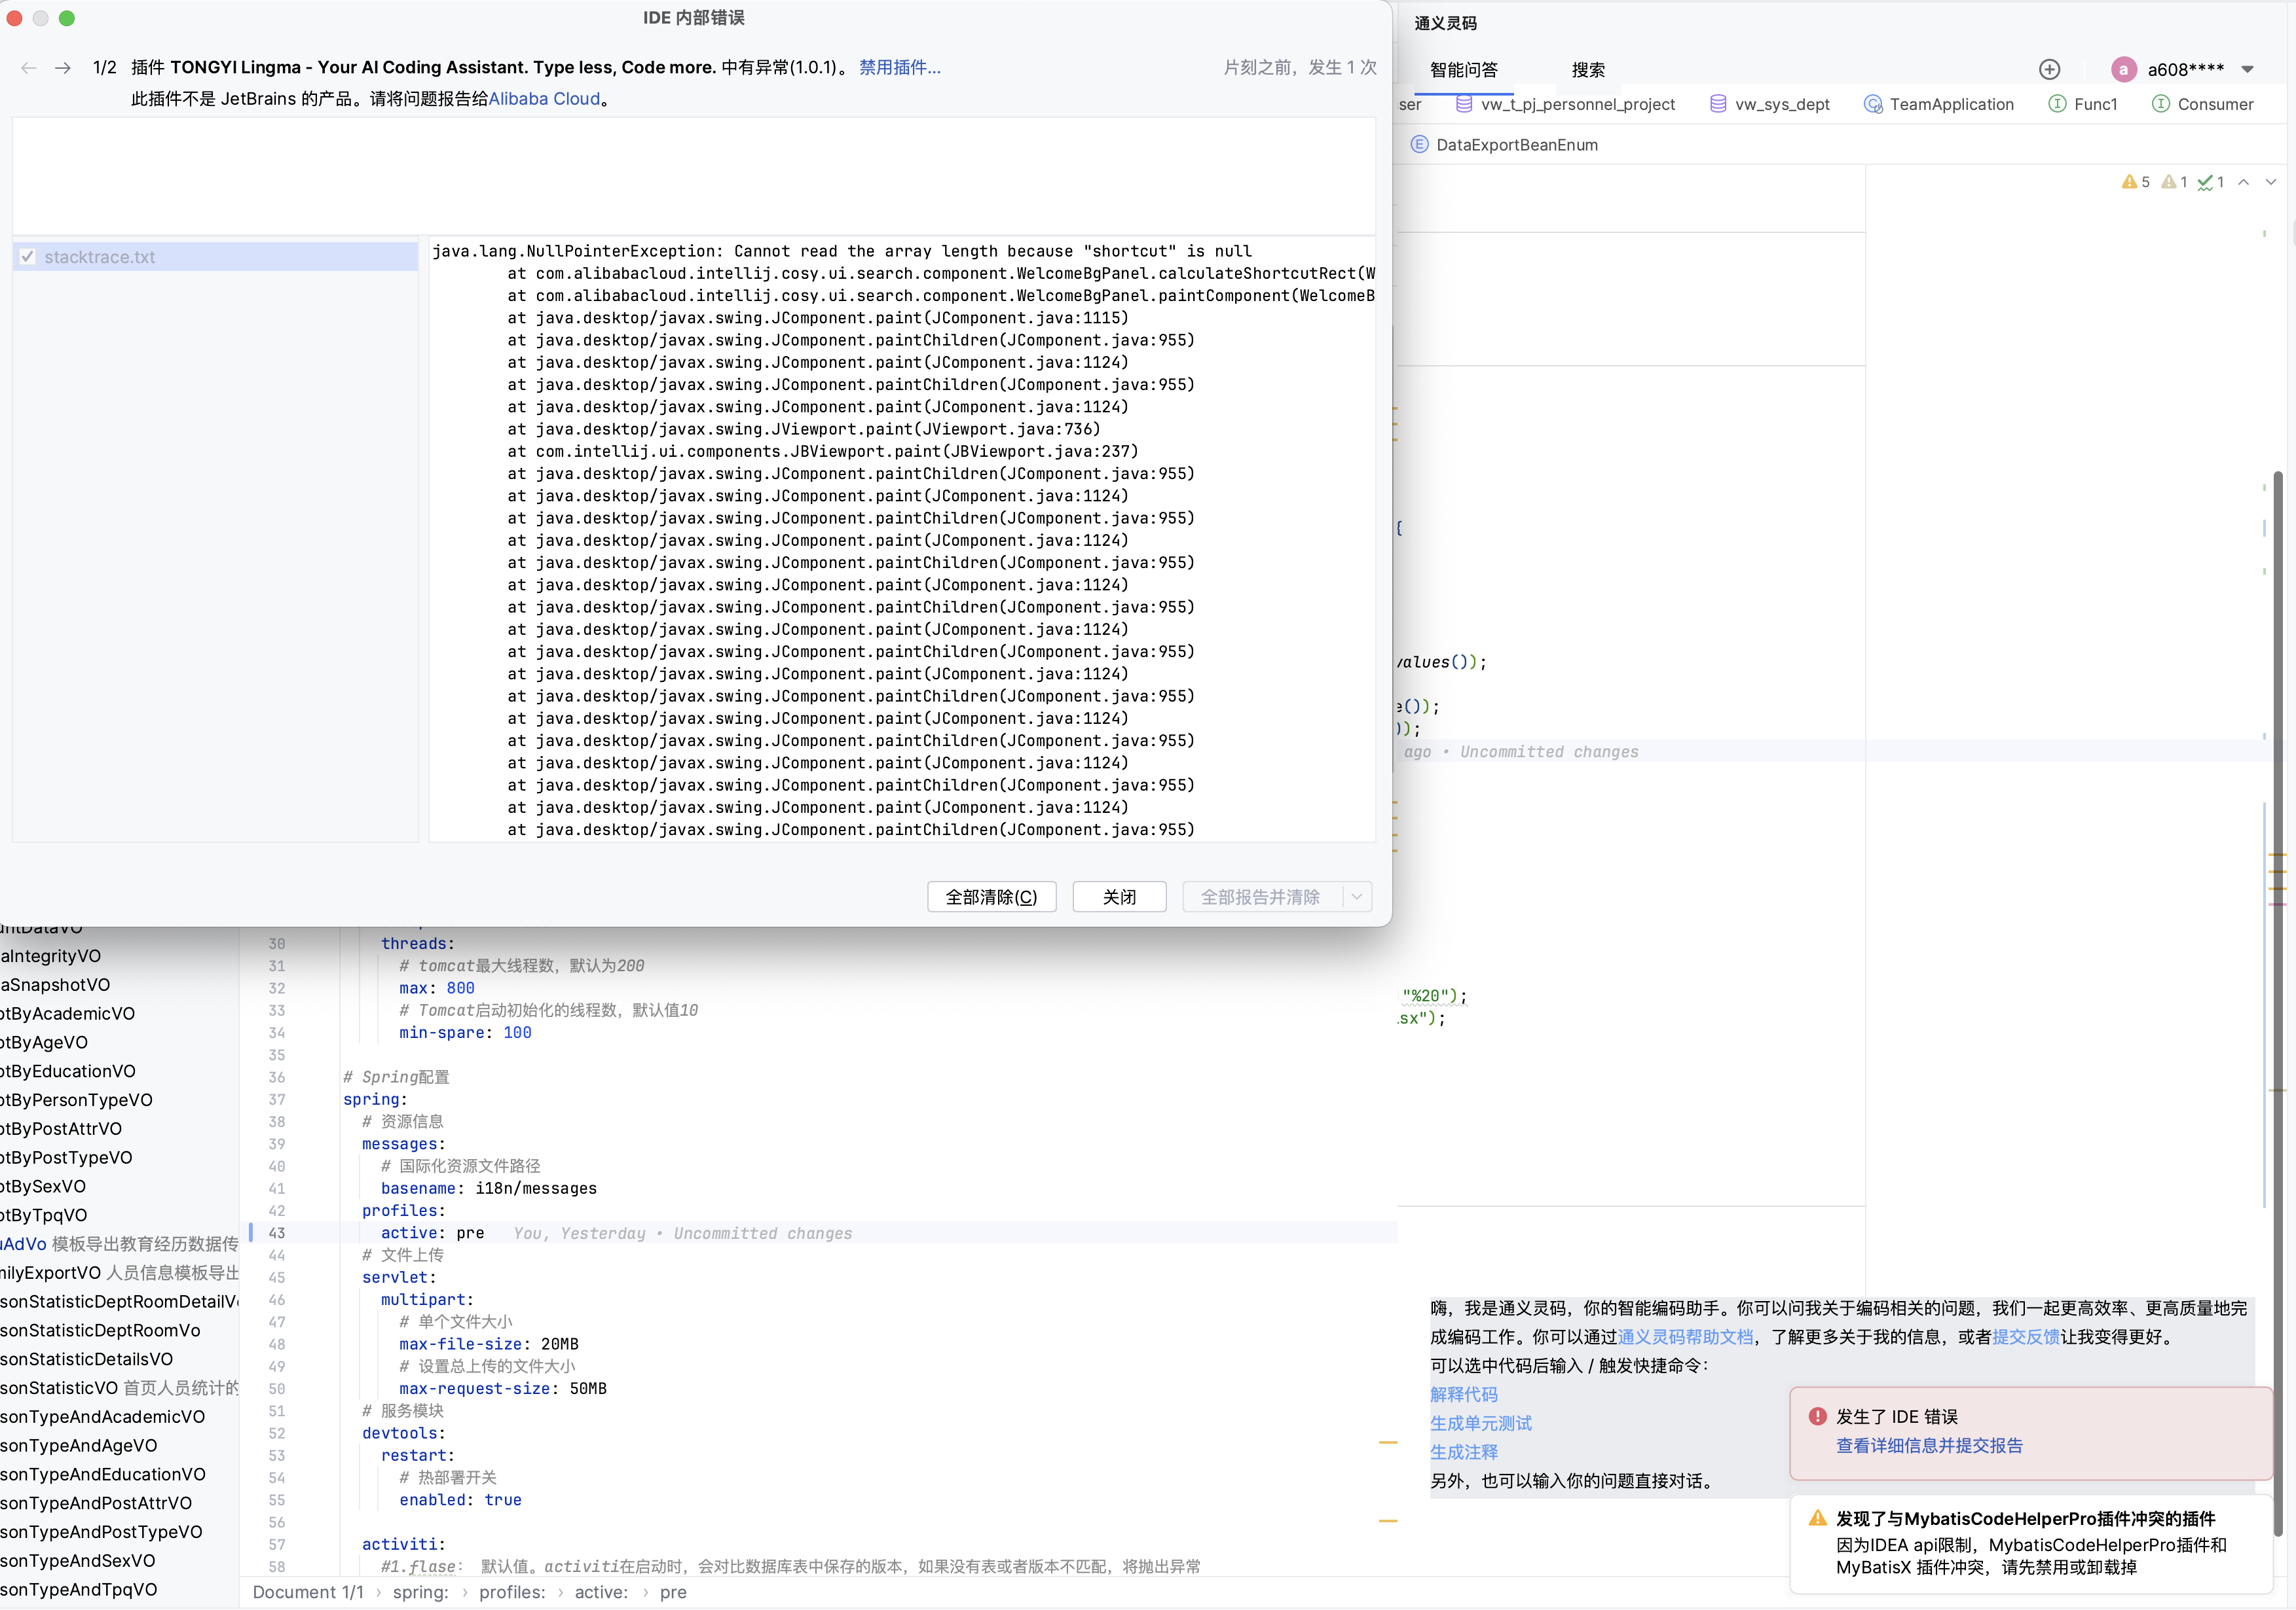
Task: Click breadcrumb 'active:' in YAML status bar
Action: (601, 1592)
